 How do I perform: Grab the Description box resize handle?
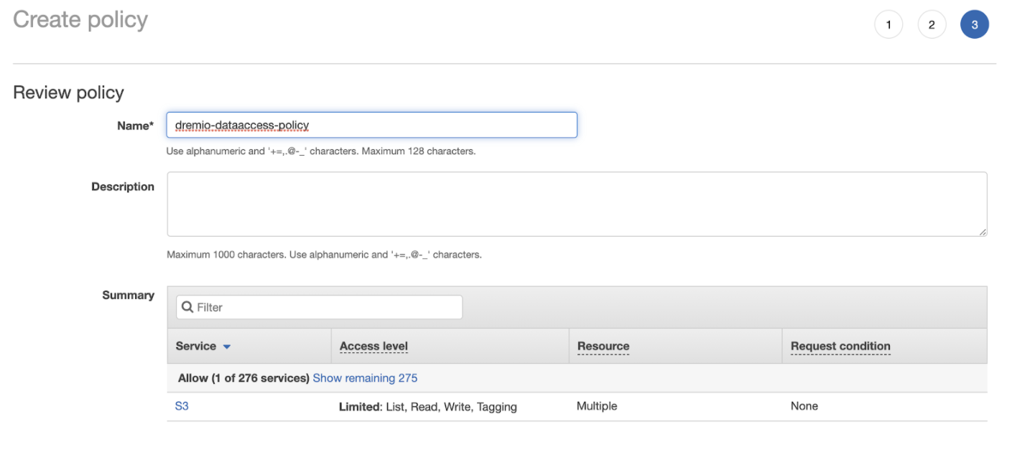[982, 231]
